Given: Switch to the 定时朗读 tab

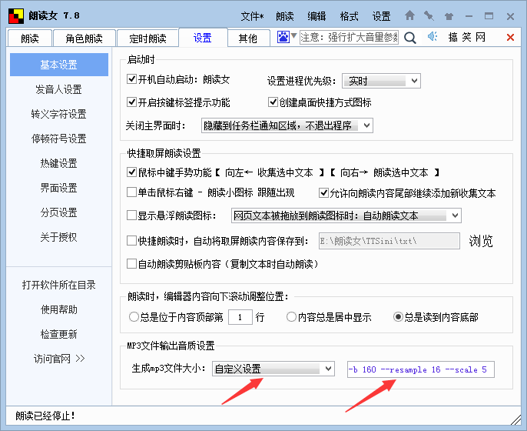Looking at the screenshot, I should [147, 38].
